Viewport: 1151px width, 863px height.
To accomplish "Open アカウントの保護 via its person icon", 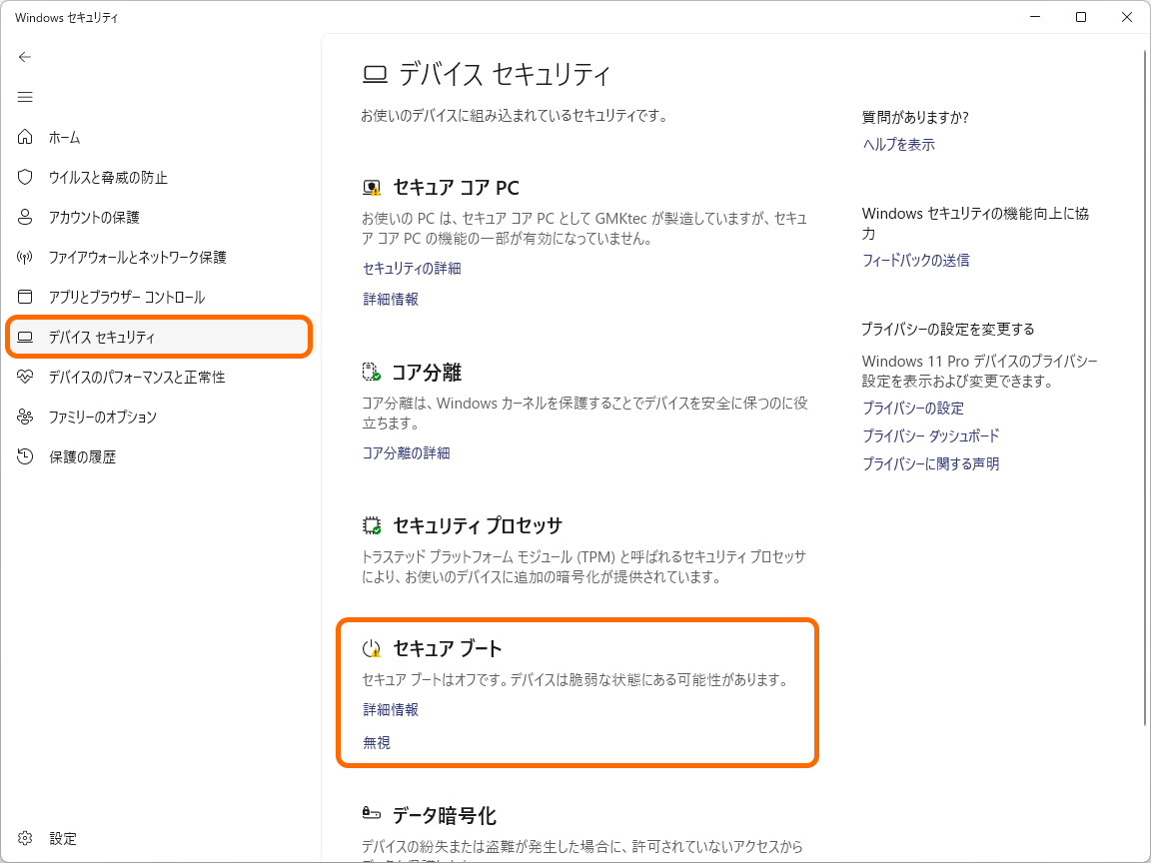I will pyautogui.click(x=25, y=217).
